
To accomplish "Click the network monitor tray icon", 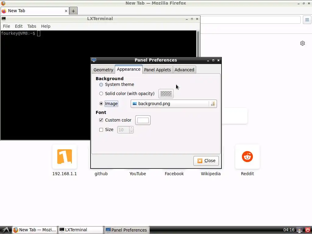I will click(x=300, y=230).
